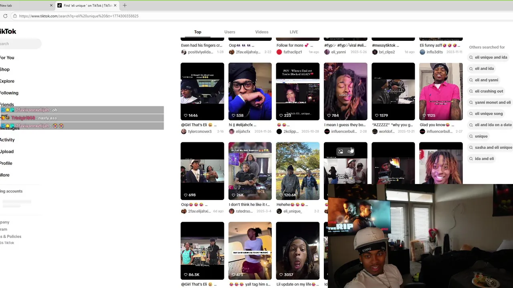513x288 pixels.
Task: Open fathaclipz1 profile avatar icon
Action: (x=279, y=52)
